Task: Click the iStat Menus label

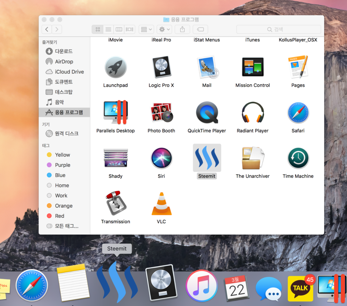Action: pos(207,40)
